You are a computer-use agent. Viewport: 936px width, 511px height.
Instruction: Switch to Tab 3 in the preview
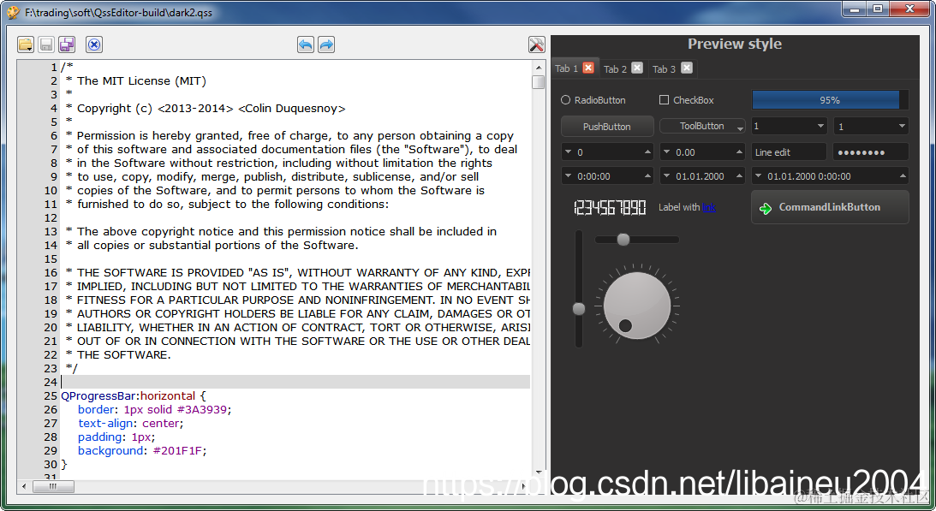664,68
